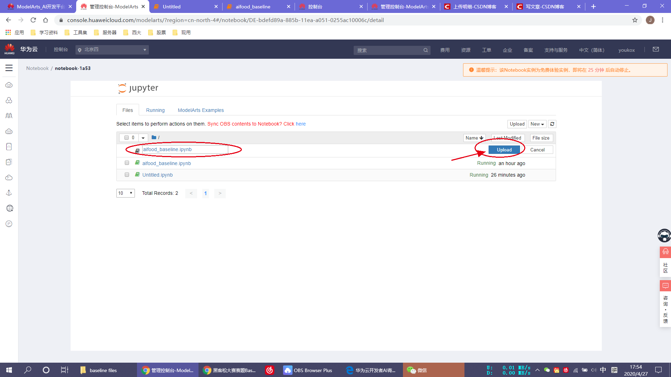The width and height of the screenshot is (671, 377).
Task: Open the 费用 billing menu item
Action: point(445,50)
